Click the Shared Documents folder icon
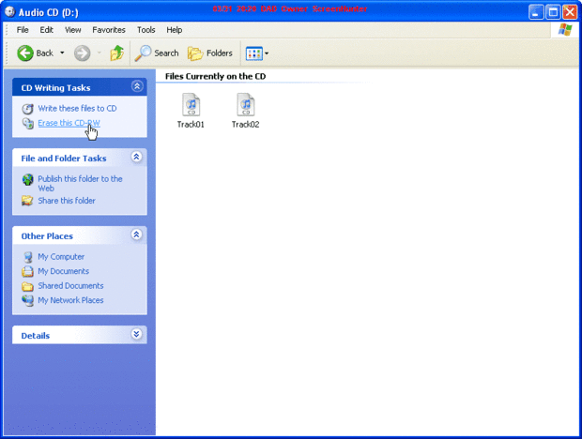Image resolution: width=582 pixels, height=439 pixels. click(27, 286)
